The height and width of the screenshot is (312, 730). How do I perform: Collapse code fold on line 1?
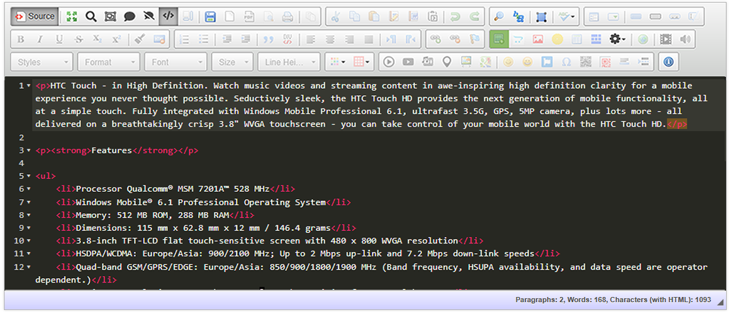(28, 86)
